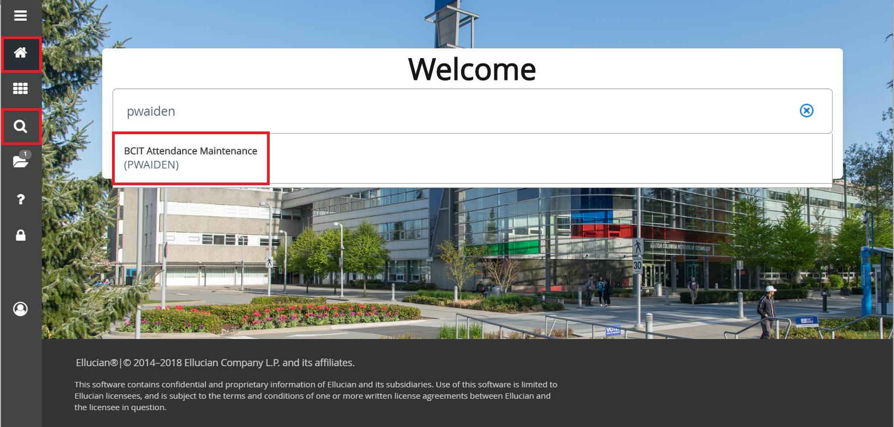Click the empty space right of the search result
This screenshot has height=427, width=894.
click(544, 158)
